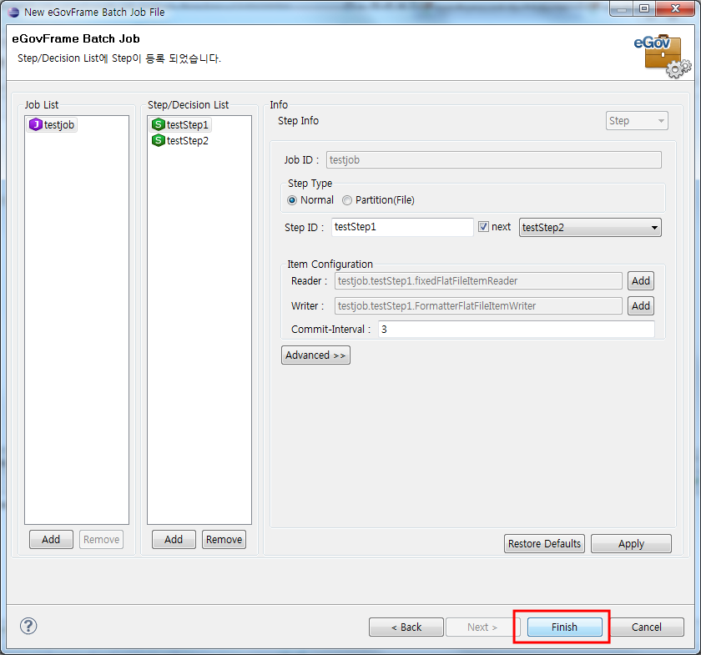Viewport: 701px width, 655px height.
Task: Close the batch job dialog window
Action: [x=675, y=8]
